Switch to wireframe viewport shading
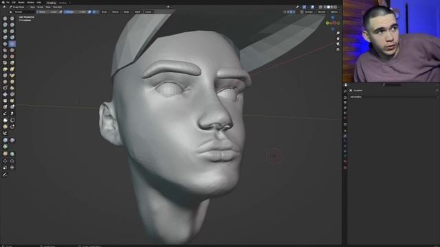440x247 pixels. point(325,7)
